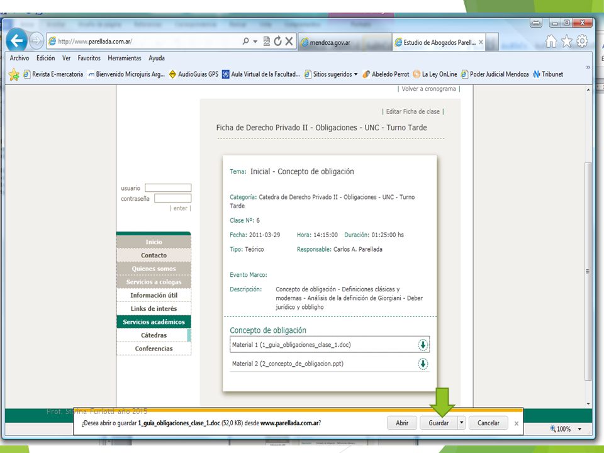Open the Cátedras sidebar item
604x453 pixels.
(x=154, y=335)
